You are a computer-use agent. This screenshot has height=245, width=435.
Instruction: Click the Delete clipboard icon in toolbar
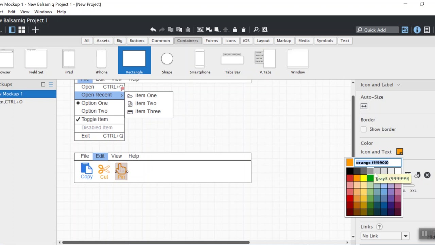click(188, 30)
